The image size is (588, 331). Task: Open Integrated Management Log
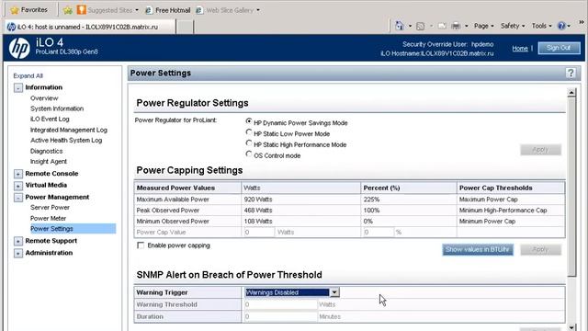pyautogui.click(x=69, y=130)
